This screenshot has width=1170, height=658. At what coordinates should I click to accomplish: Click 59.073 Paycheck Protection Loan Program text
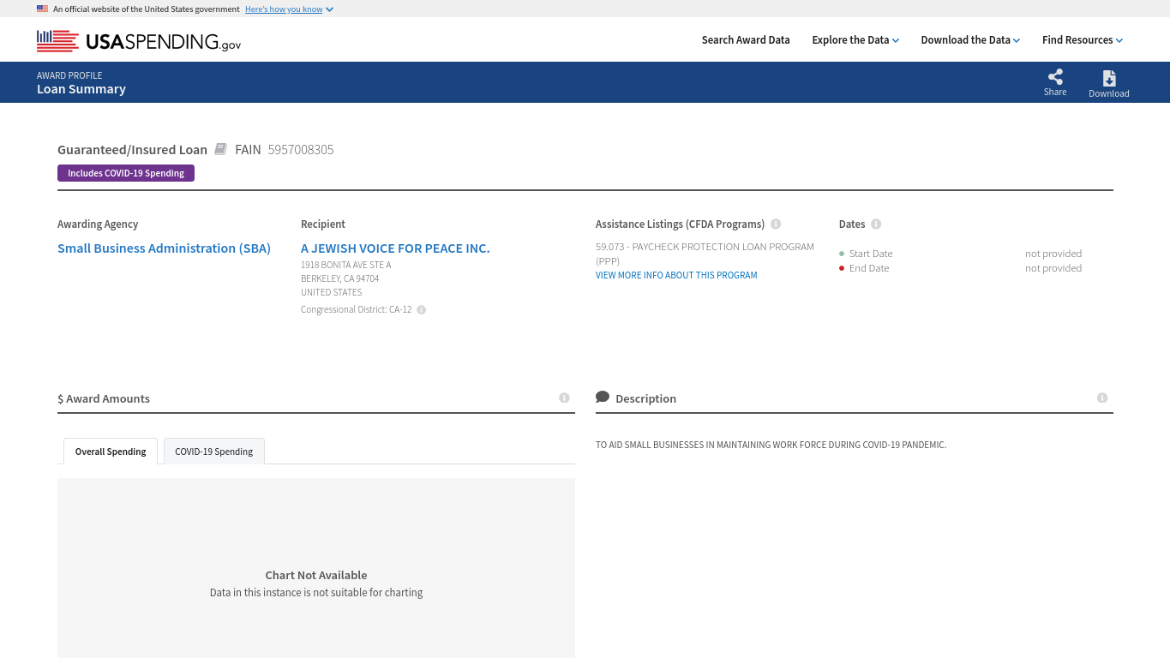[x=705, y=254]
